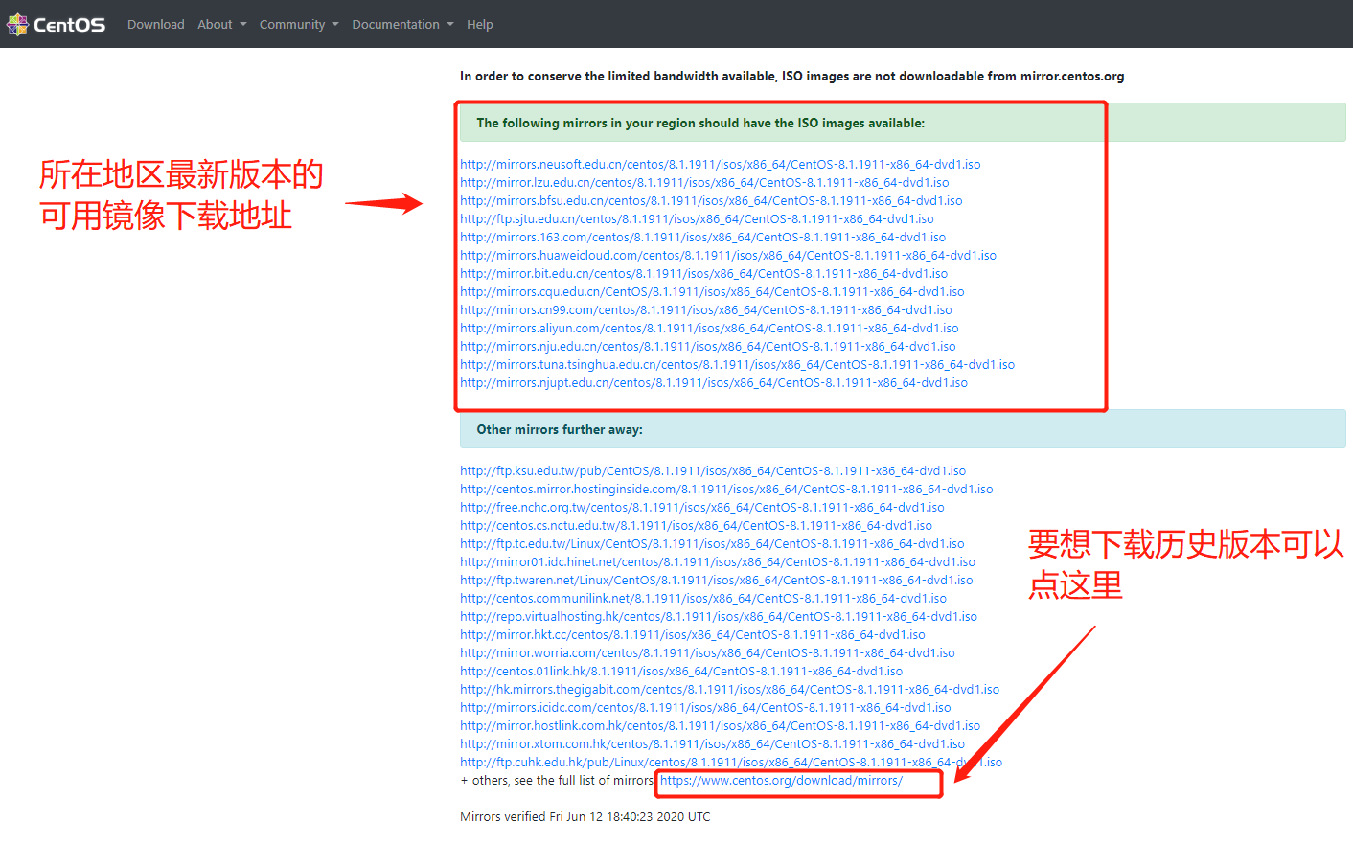Open the mirror.xtom.com.hk ISO link

[x=712, y=744]
